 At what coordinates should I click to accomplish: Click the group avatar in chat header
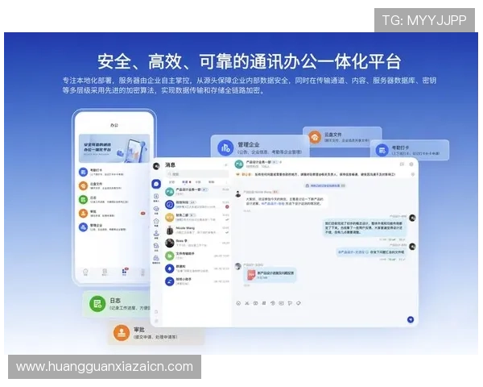pos(239,164)
